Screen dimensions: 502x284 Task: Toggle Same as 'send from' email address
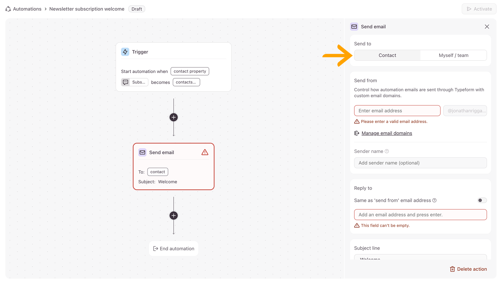(x=482, y=200)
